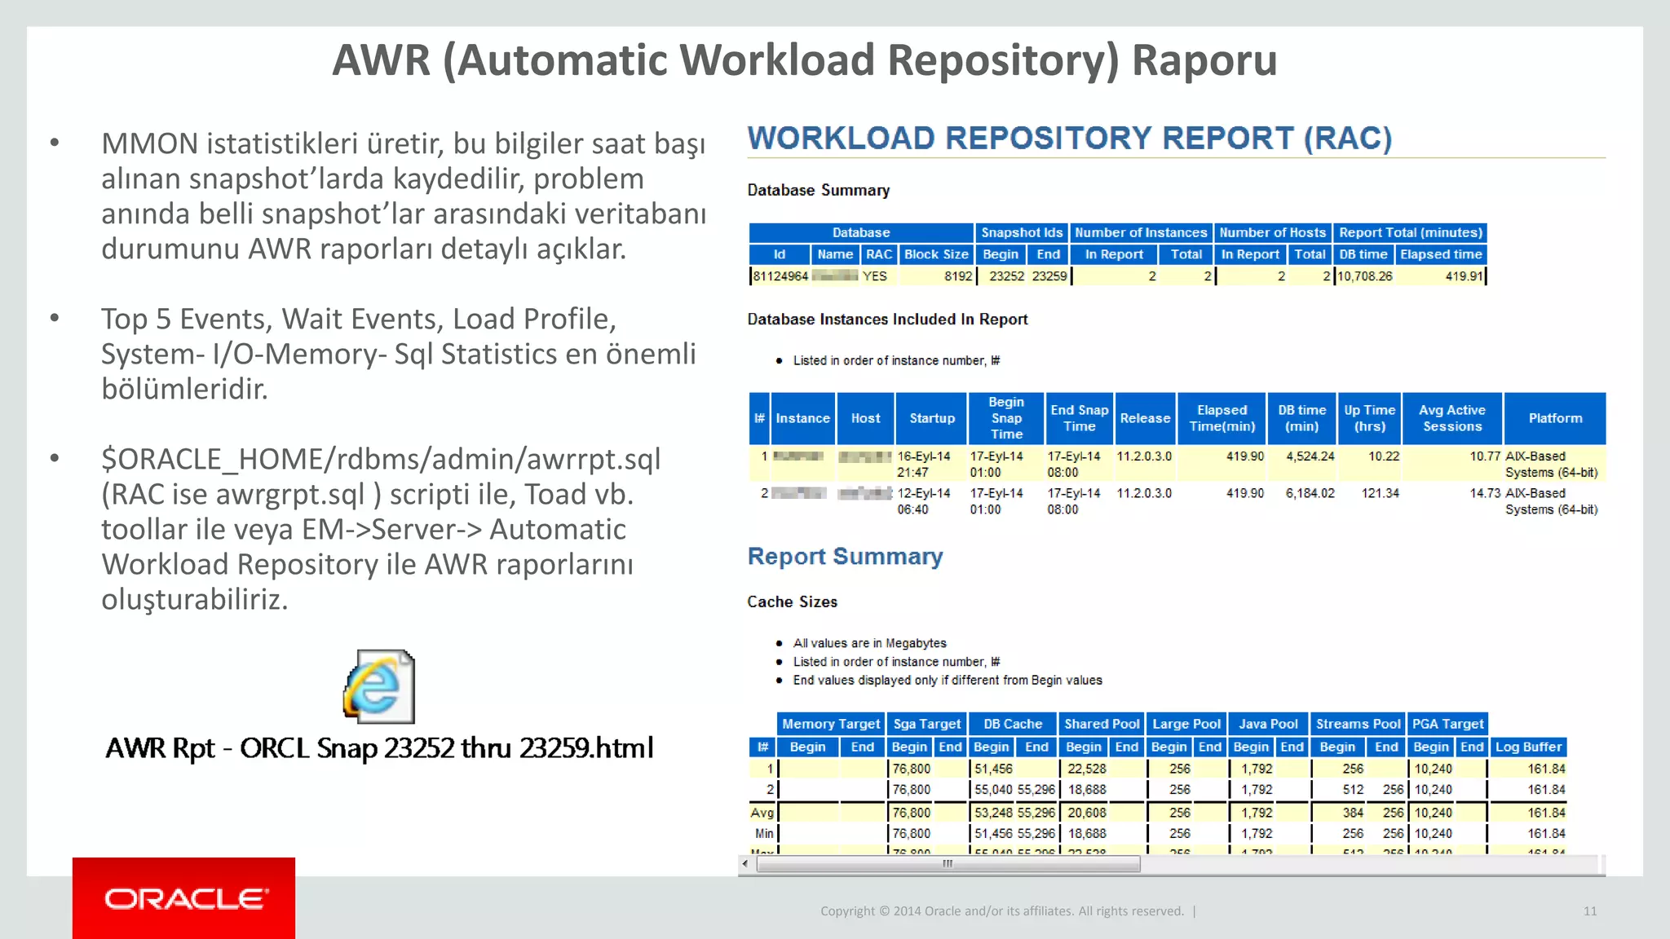Click the Streams Pool column header
This screenshot has width=1670, height=939.
pos(1358,724)
